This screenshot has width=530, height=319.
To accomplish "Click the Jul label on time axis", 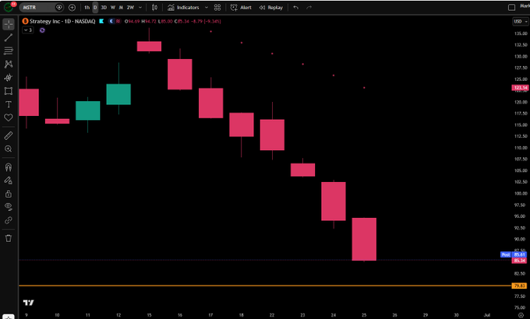I will click(487, 315).
